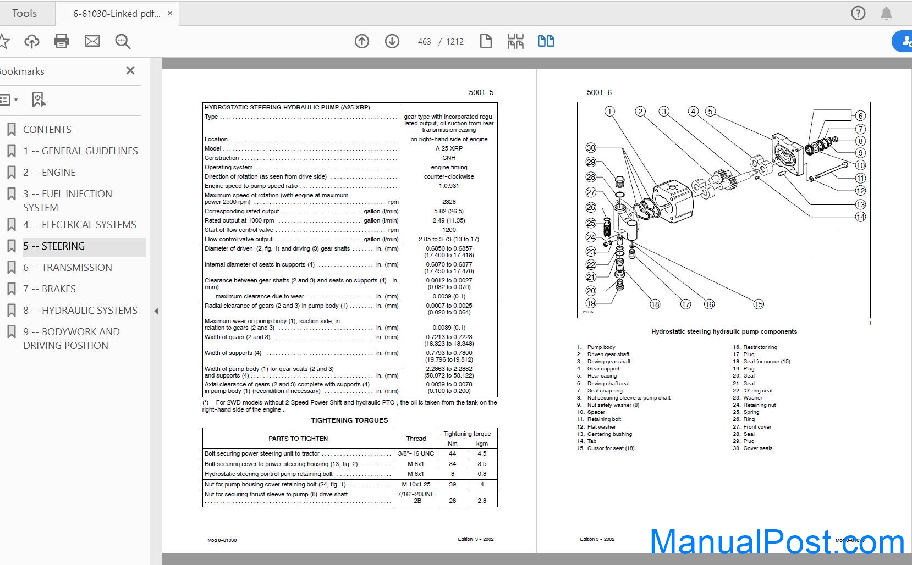Image resolution: width=912 pixels, height=565 pixels.
Task: Click the blue share user button
Action: click(x=903, y=41)
